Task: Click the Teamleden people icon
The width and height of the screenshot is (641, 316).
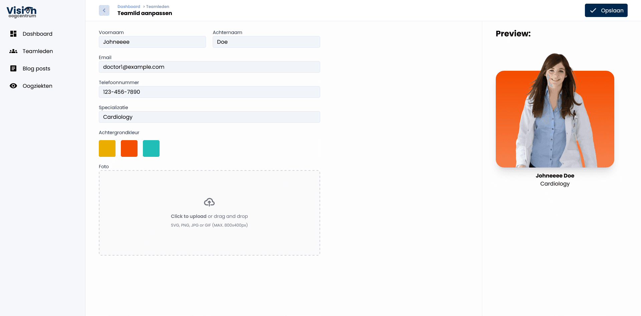Action: [13, 51]
